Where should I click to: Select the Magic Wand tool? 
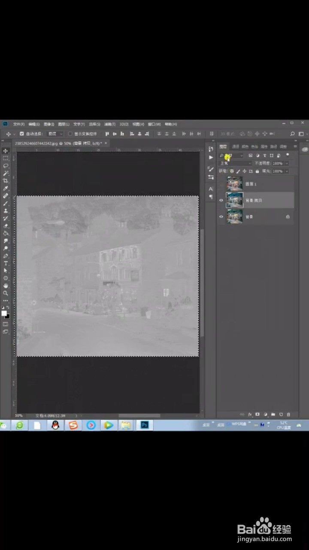tap(6, 173)
